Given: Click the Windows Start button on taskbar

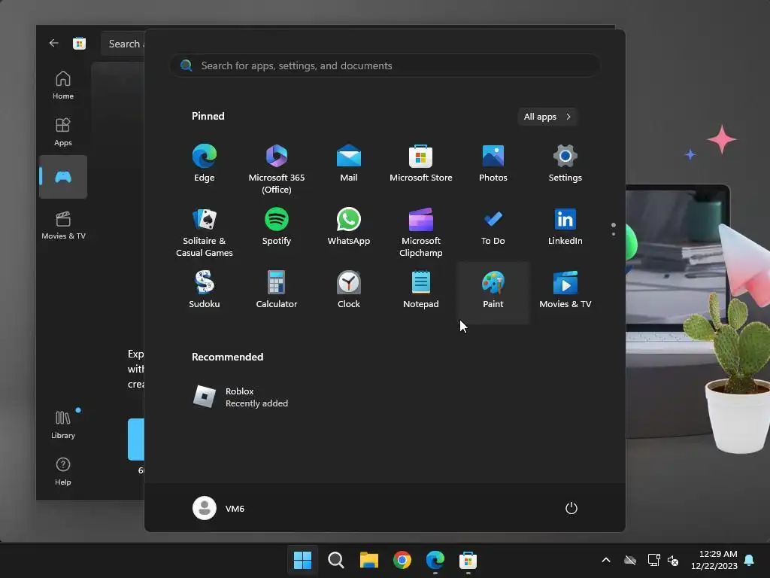Looking at the screenshot, I should [x=302, y=560].
